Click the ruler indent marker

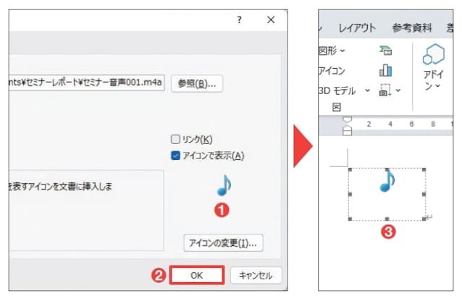tap(348, 126)
